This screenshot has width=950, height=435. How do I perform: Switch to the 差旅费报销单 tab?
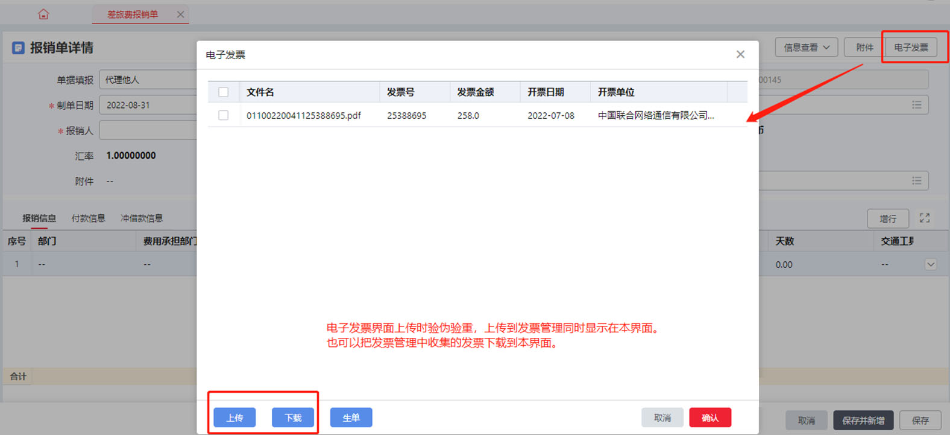[x=133, y=14]
